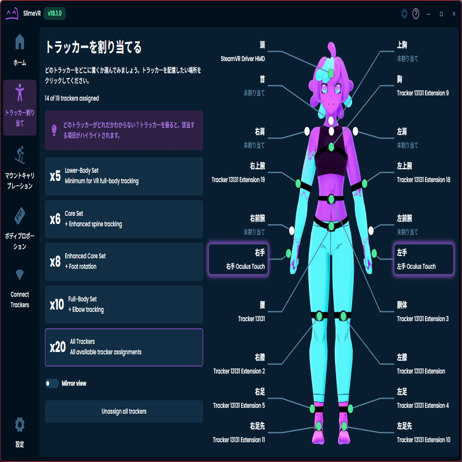Assign a tracker to 頭 head slot
This screenshot has width=462, height=462.
239,52
